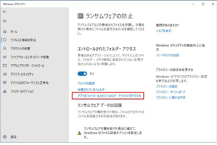Click アプリをコントロールされたフォルダー アクセスで許可する link
Screen dimensions: 217x145
click(109, 96)
